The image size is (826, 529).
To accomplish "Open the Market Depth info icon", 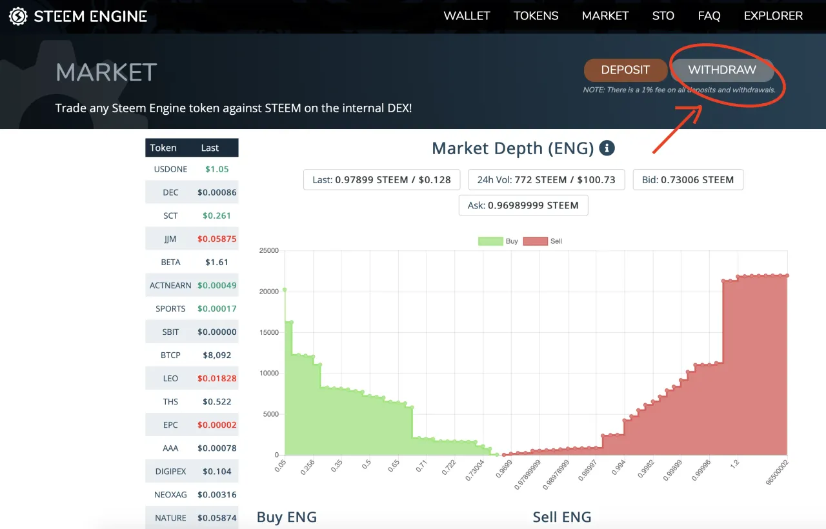I will pos(607,148).
